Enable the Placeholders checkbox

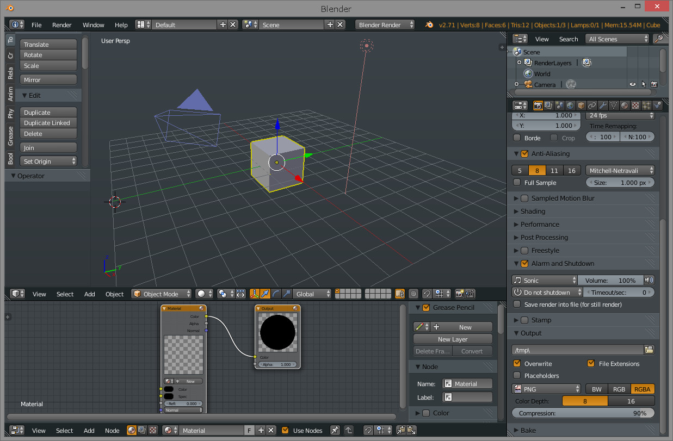[x=517, y=376]
